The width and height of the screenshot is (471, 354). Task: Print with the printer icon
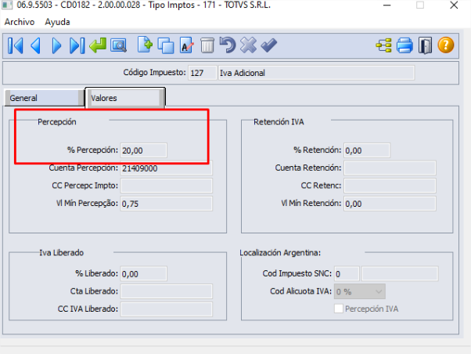pos(404,45)
